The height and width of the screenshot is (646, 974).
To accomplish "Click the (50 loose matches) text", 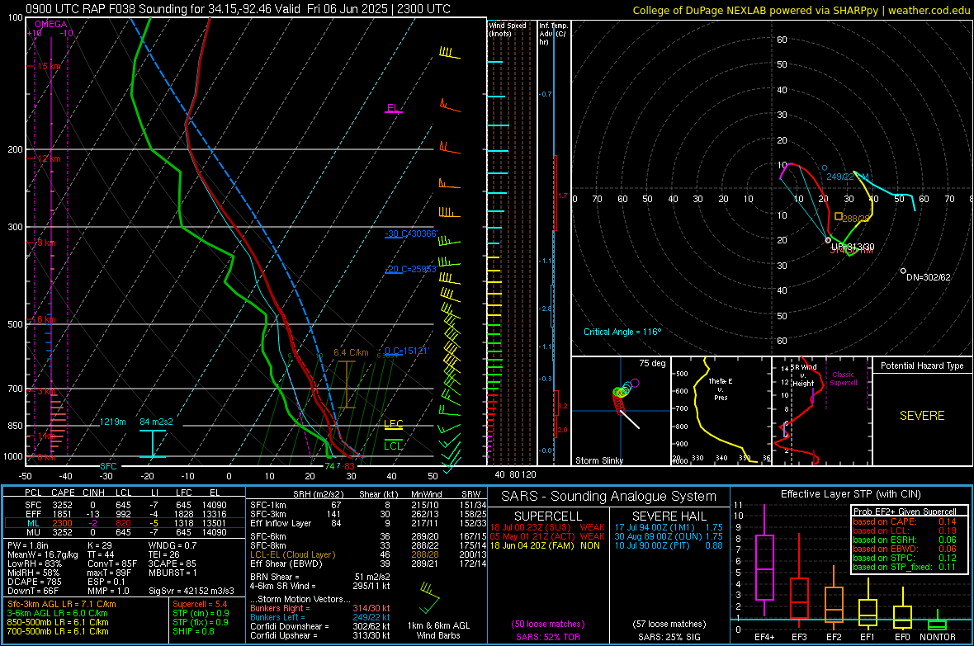I will pos(548,624).
